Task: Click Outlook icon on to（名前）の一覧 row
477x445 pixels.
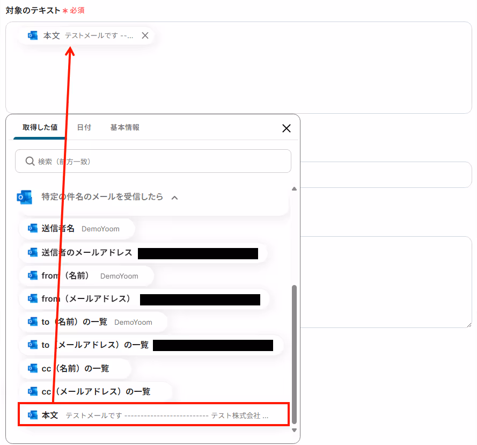Action: (33, 322)
